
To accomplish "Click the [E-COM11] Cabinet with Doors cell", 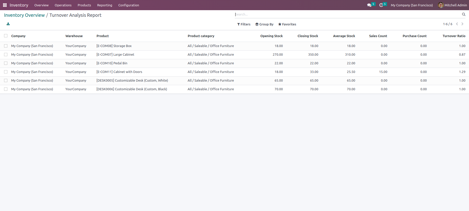I will point(119,72).
